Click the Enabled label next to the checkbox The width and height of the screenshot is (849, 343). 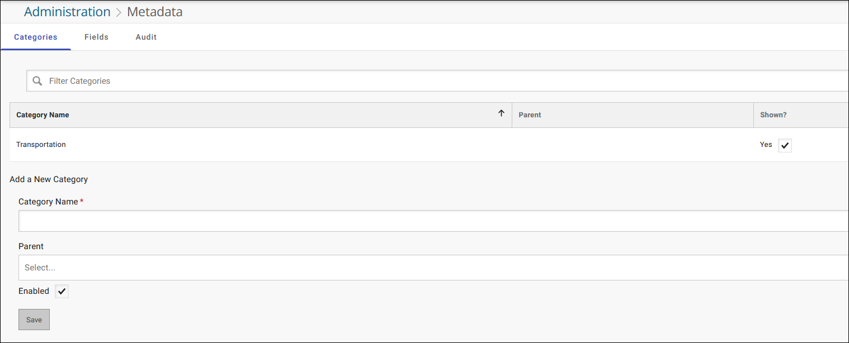click(x=34, y=290)
